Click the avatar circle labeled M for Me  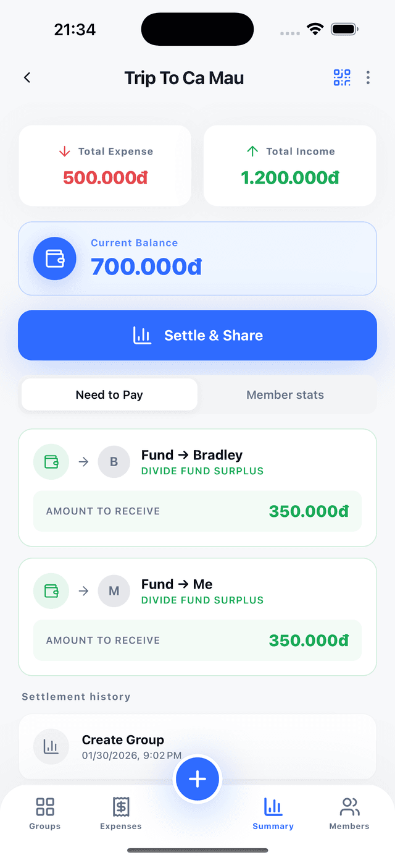coord(114,590)
